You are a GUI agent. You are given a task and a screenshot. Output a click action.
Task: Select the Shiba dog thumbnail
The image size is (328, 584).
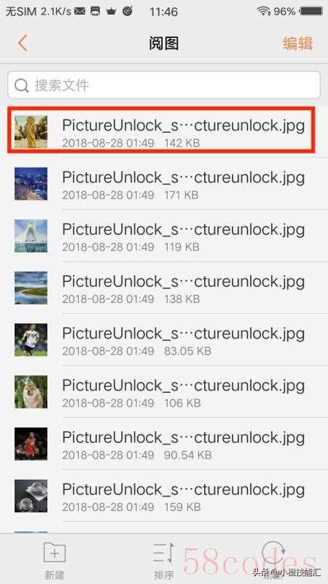pos(31,392)
